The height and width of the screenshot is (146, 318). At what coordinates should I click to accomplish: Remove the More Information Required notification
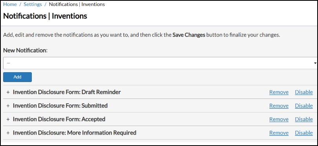279,133
